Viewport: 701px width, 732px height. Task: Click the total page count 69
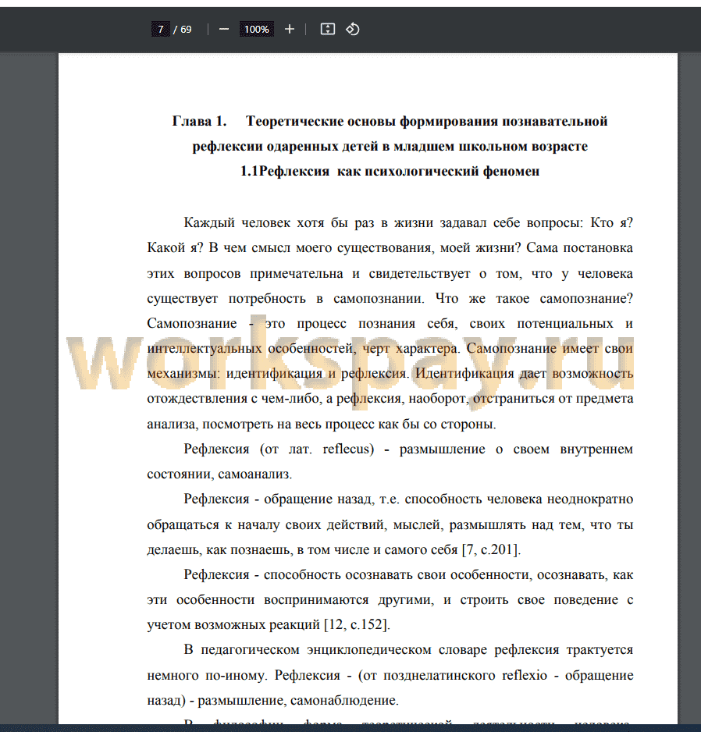click(186, 30)
